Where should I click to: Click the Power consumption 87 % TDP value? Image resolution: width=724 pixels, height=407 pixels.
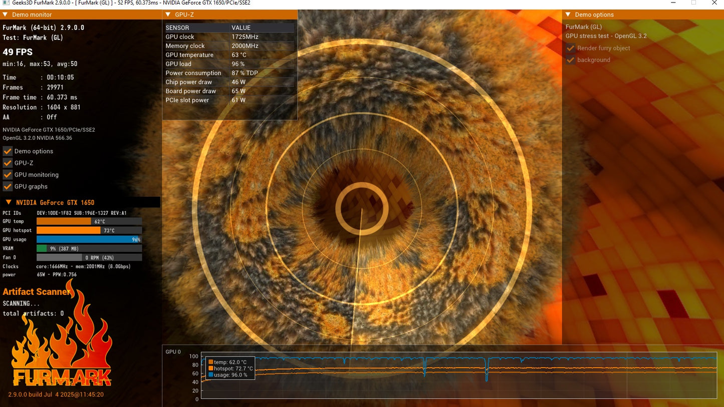tap(244, 73)
